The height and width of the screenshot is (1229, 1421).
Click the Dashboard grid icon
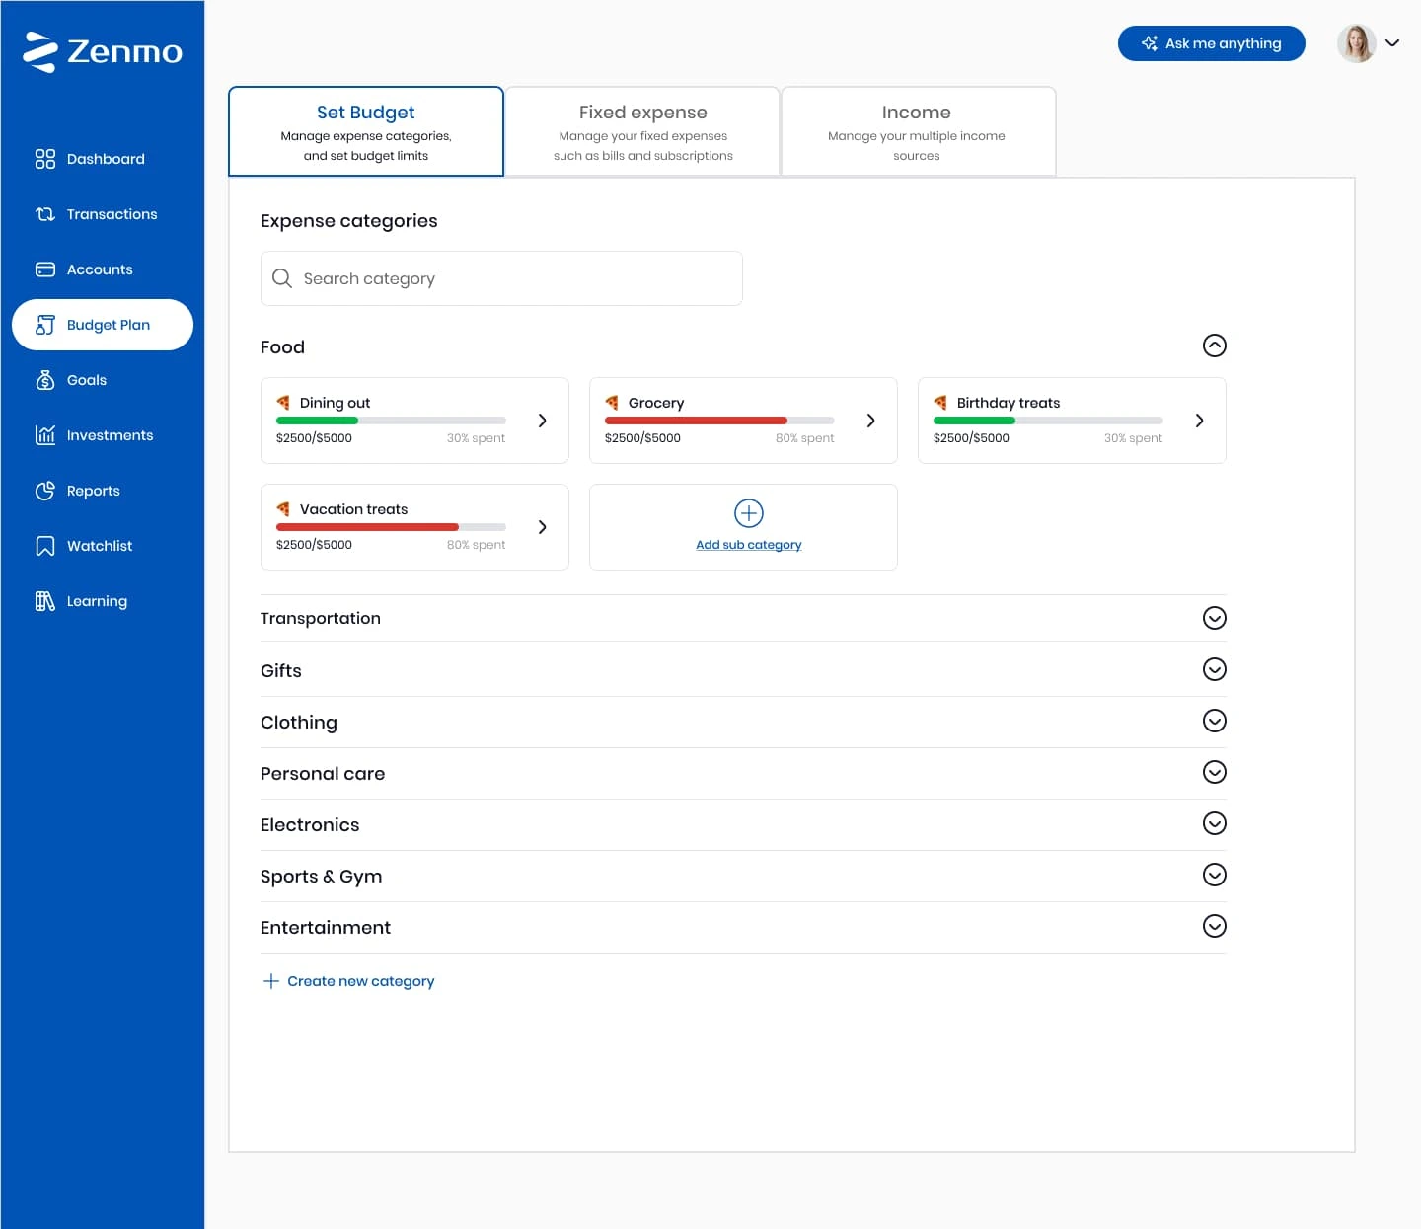[x=45, y=159]
